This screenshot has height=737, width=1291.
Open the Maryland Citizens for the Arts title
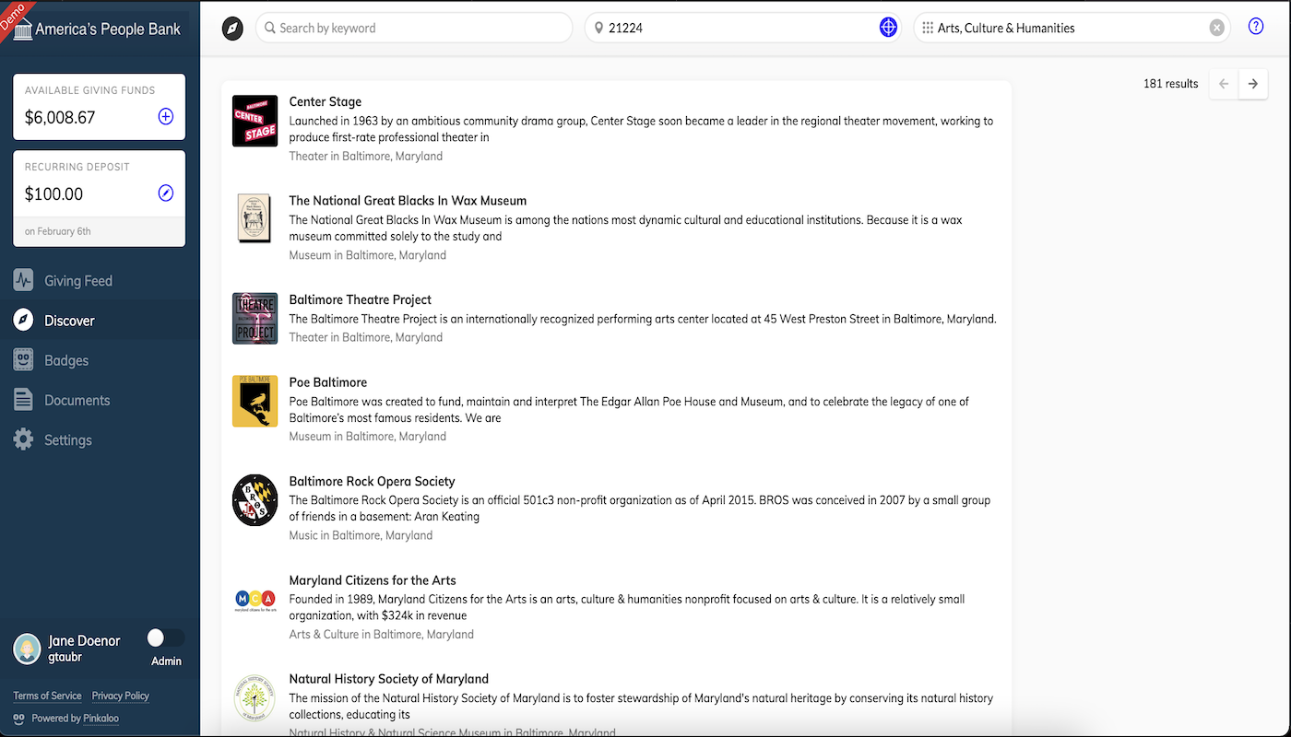(373, 580)
